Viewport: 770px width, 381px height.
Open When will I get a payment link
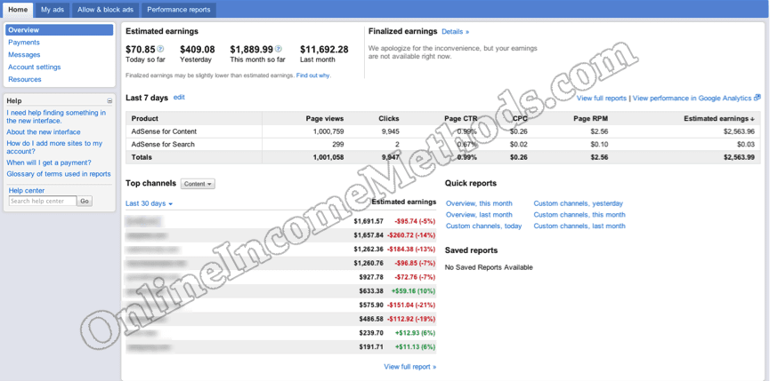(49, 163)
